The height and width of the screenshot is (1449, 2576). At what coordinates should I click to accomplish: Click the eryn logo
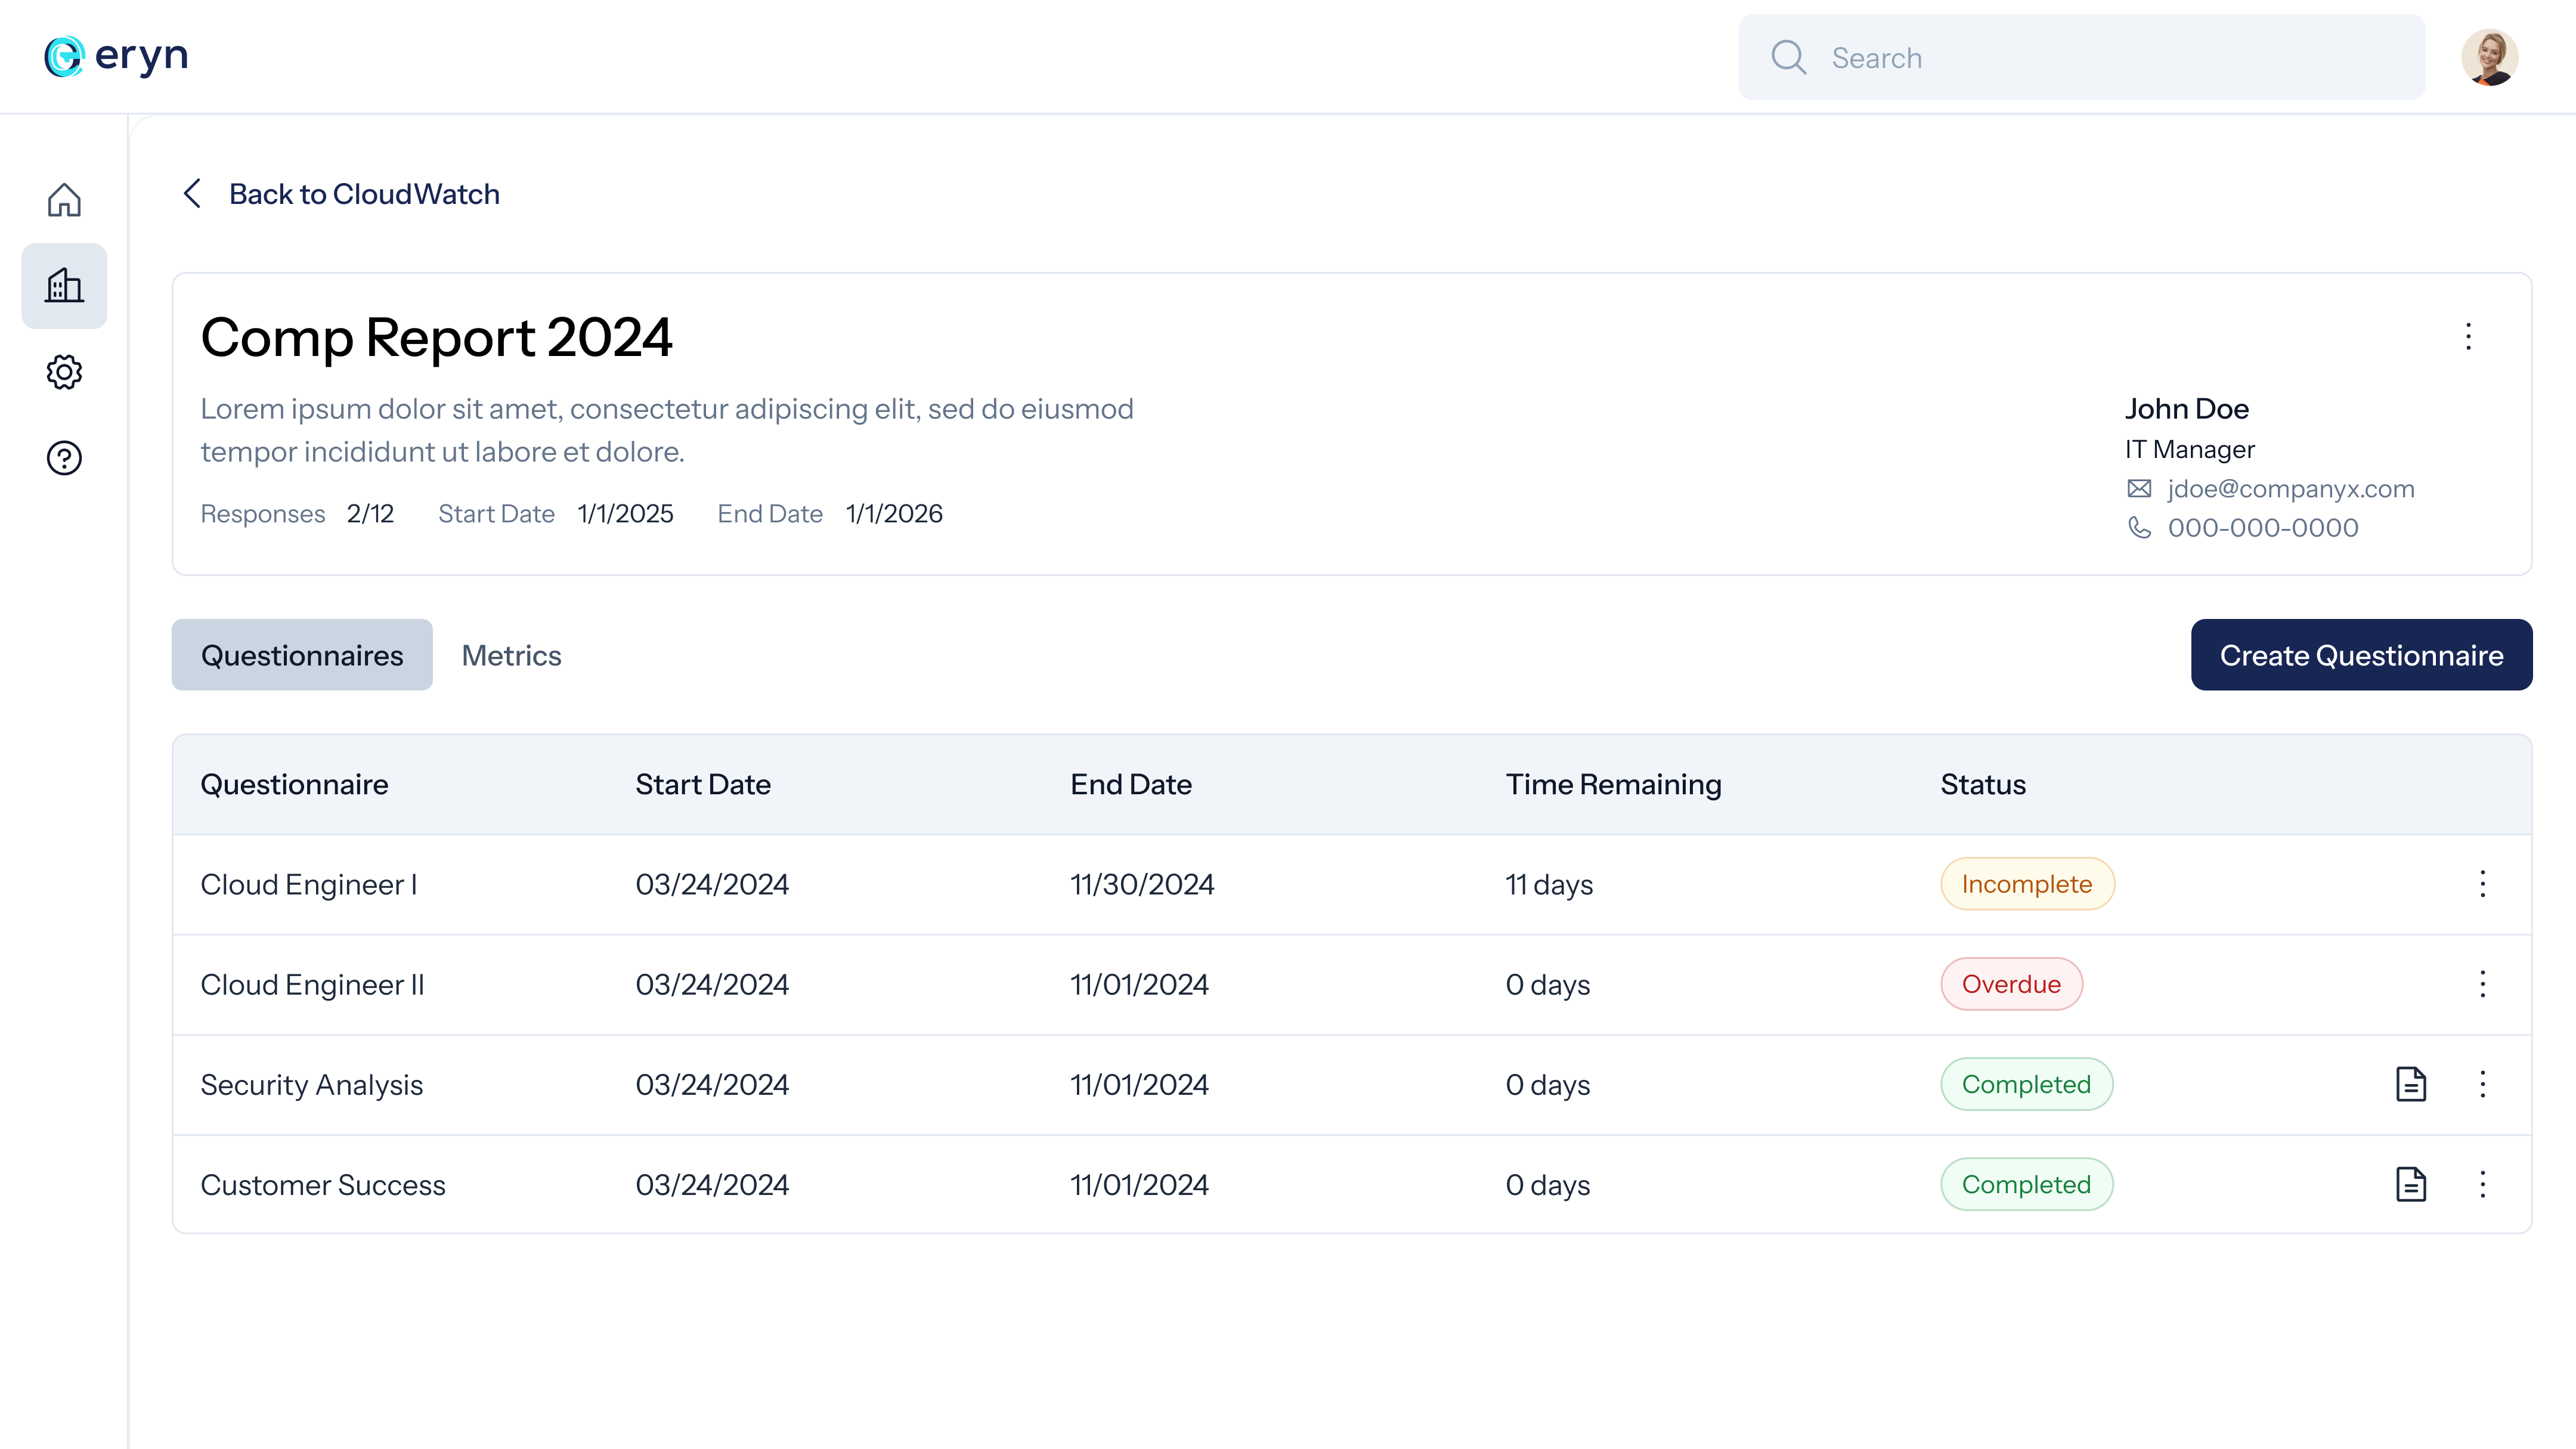pos(116,56)
